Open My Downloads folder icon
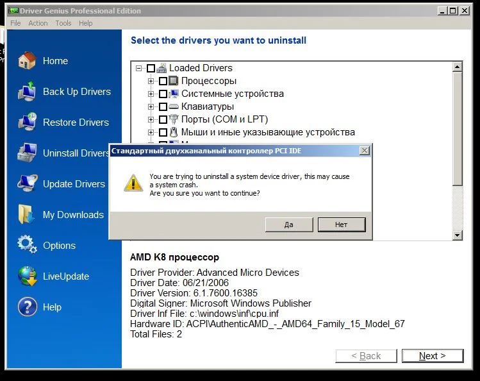480x381 pixels. click(26, 214)
